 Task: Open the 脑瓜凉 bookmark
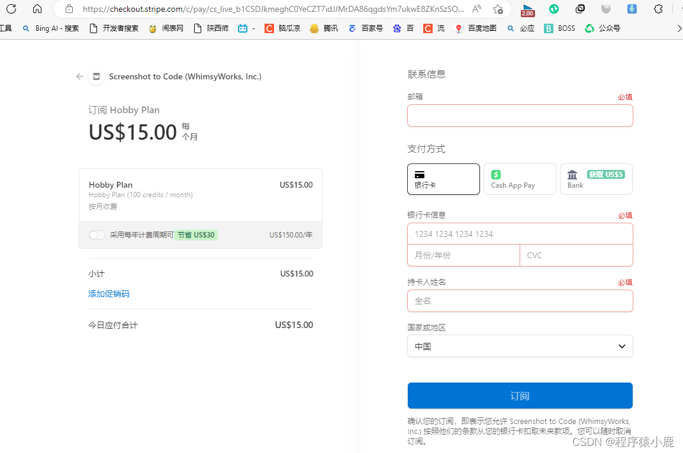283,28
